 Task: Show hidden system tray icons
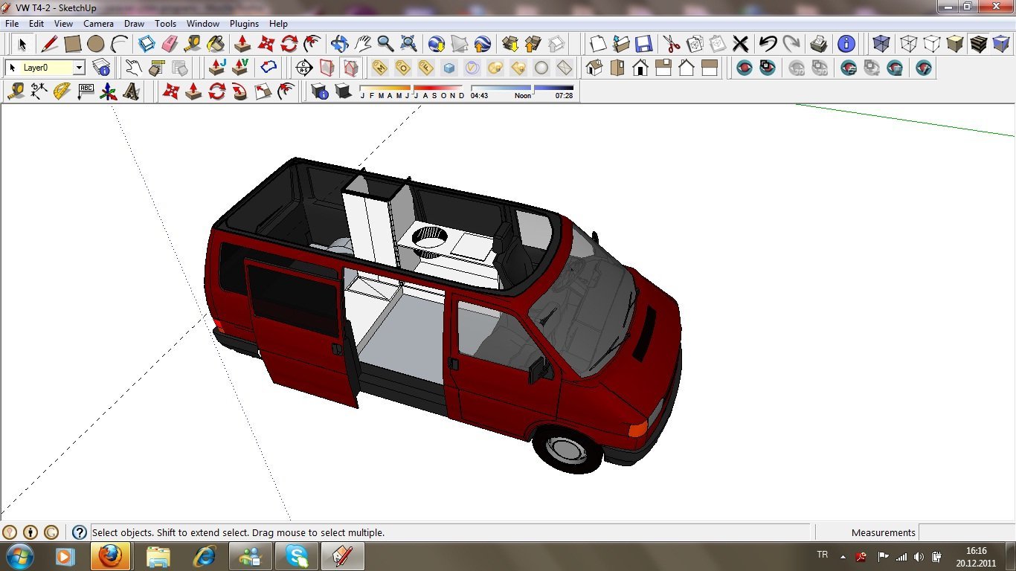[x=843, y=556]
